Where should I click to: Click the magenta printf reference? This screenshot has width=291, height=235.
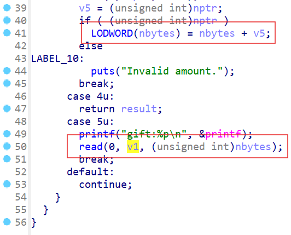point(223,134)
